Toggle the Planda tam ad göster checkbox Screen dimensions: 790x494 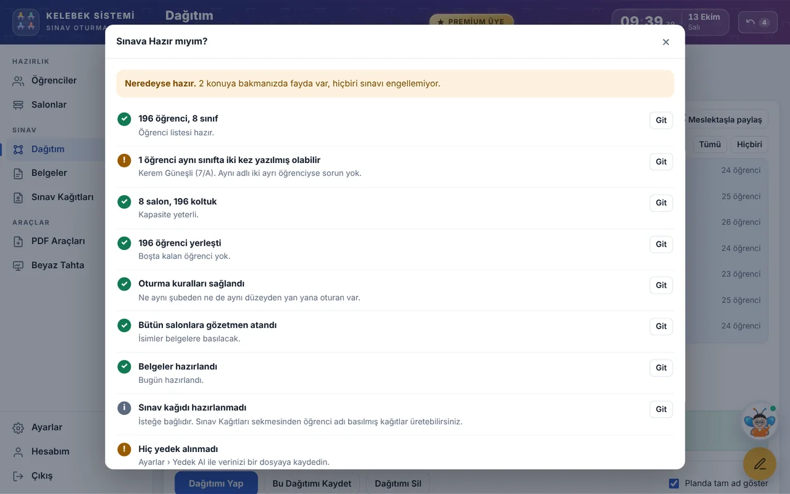674,484
